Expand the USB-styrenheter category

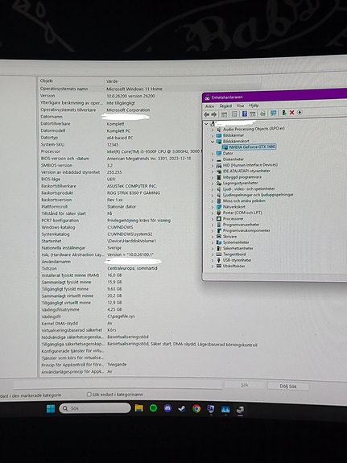click(213, 260)
